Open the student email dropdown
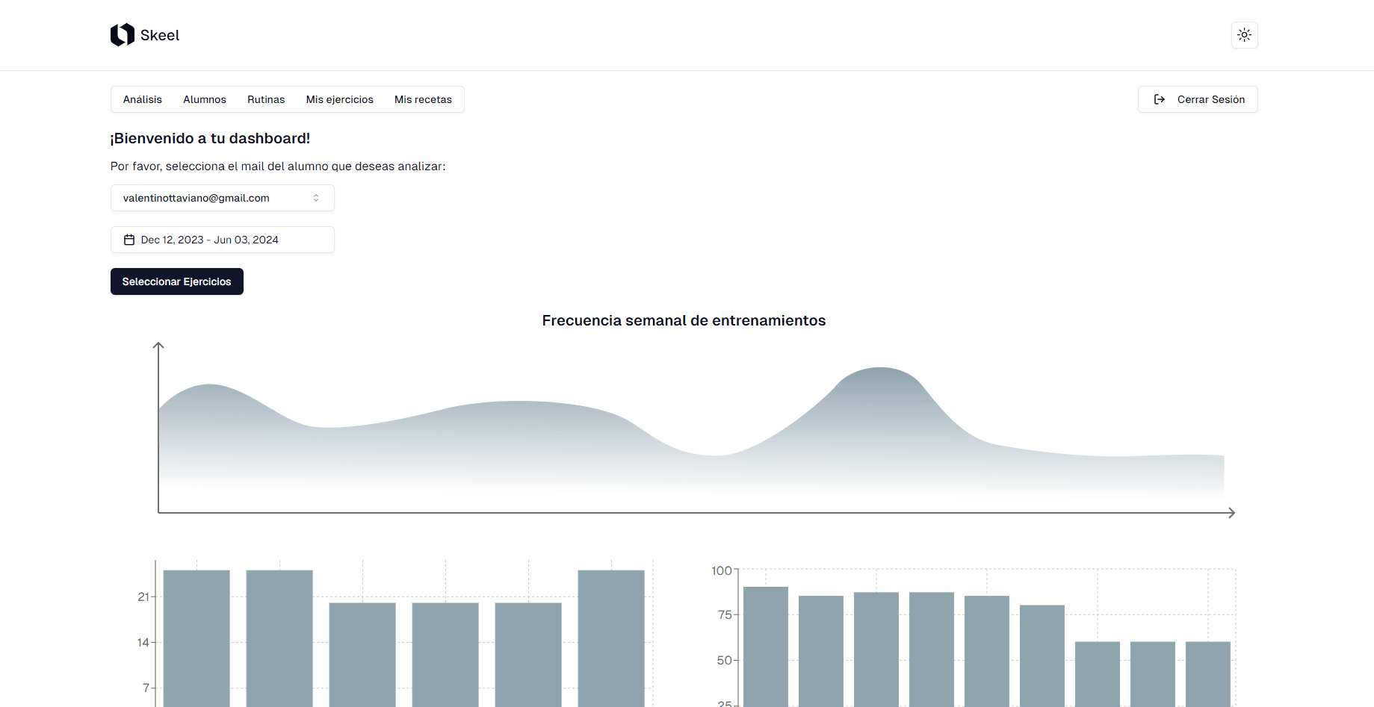This screenshot has height=707, width=1374. (x=223, y=198)
